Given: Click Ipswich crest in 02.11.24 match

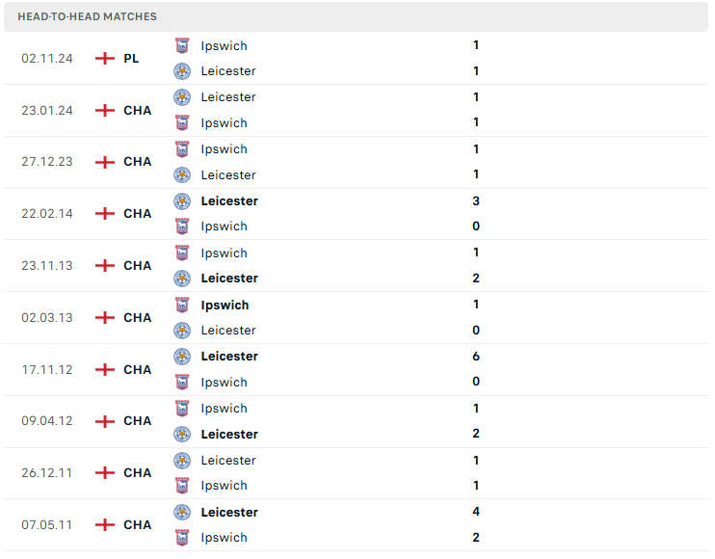Looking at the screenshot, I should (x=182, y=45).
